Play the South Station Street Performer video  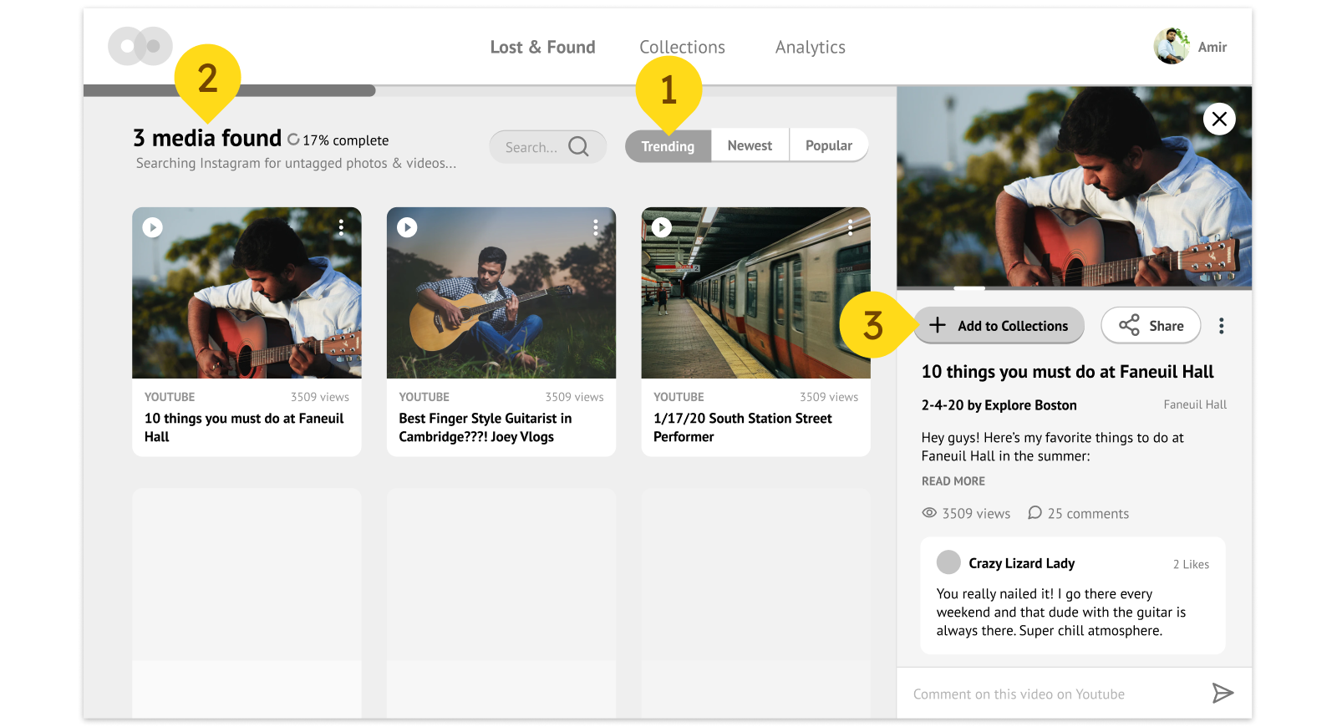(662, 227)
